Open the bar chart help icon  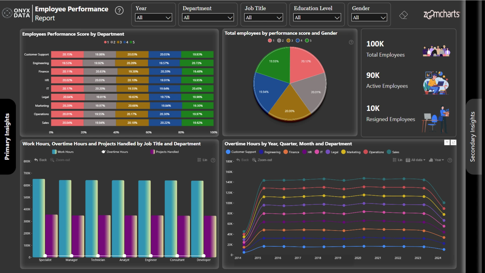(x=213, y=160)
